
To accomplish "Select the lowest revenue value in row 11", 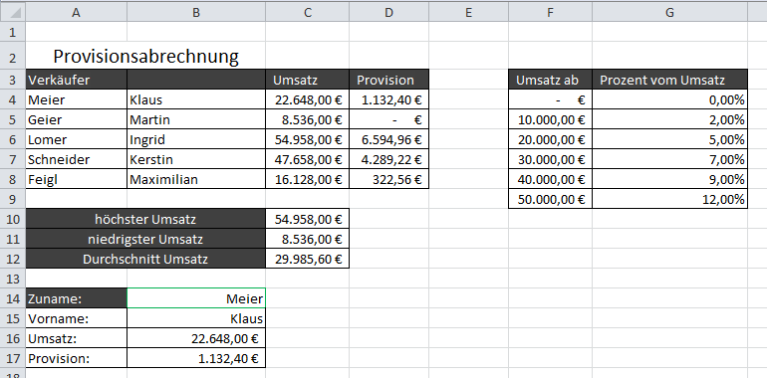I will pos(307,239).
